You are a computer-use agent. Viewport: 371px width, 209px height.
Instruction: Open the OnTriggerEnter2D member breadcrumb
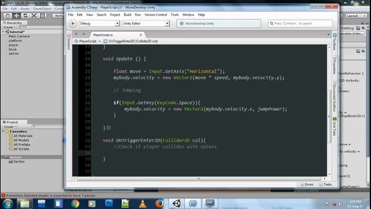click(130, 41)
